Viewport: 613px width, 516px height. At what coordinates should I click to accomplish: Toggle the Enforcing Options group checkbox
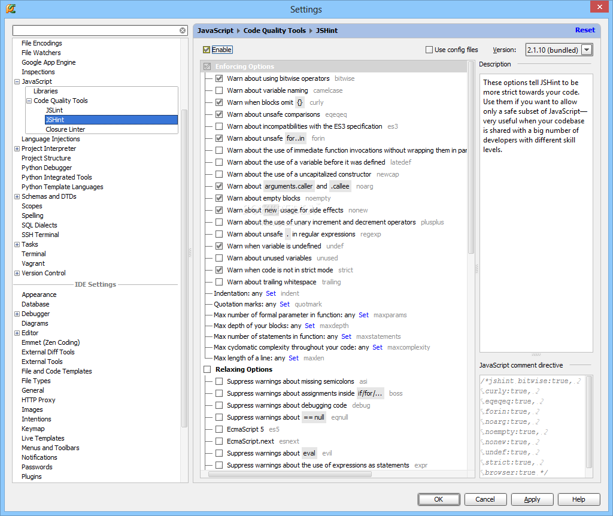207,66
